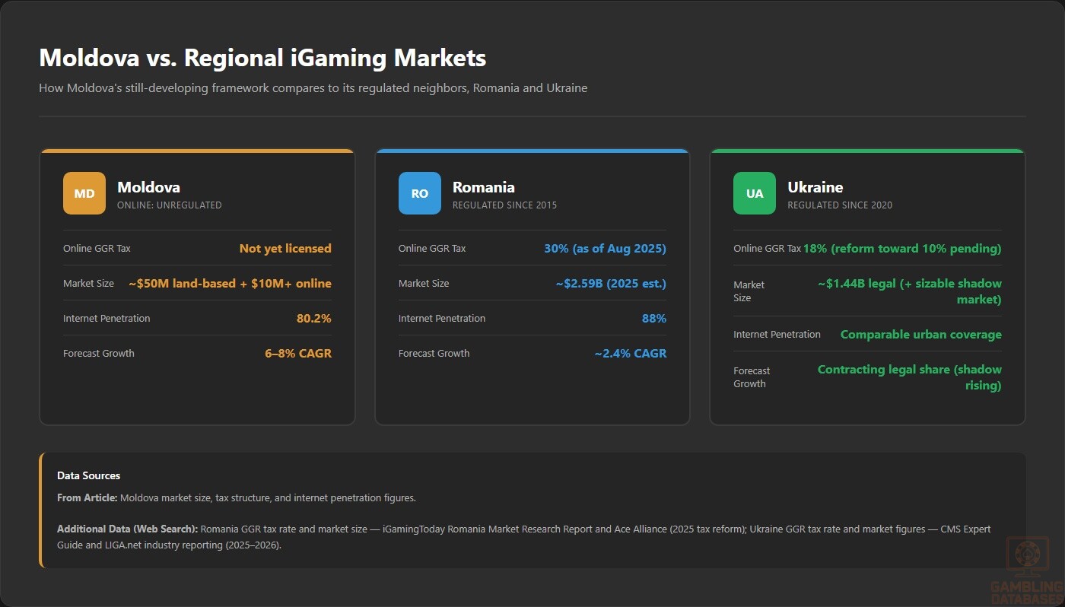This screenshot has width=1065, height=607.
Task: Select the Ukraine card heading
Action: [815, 187]
